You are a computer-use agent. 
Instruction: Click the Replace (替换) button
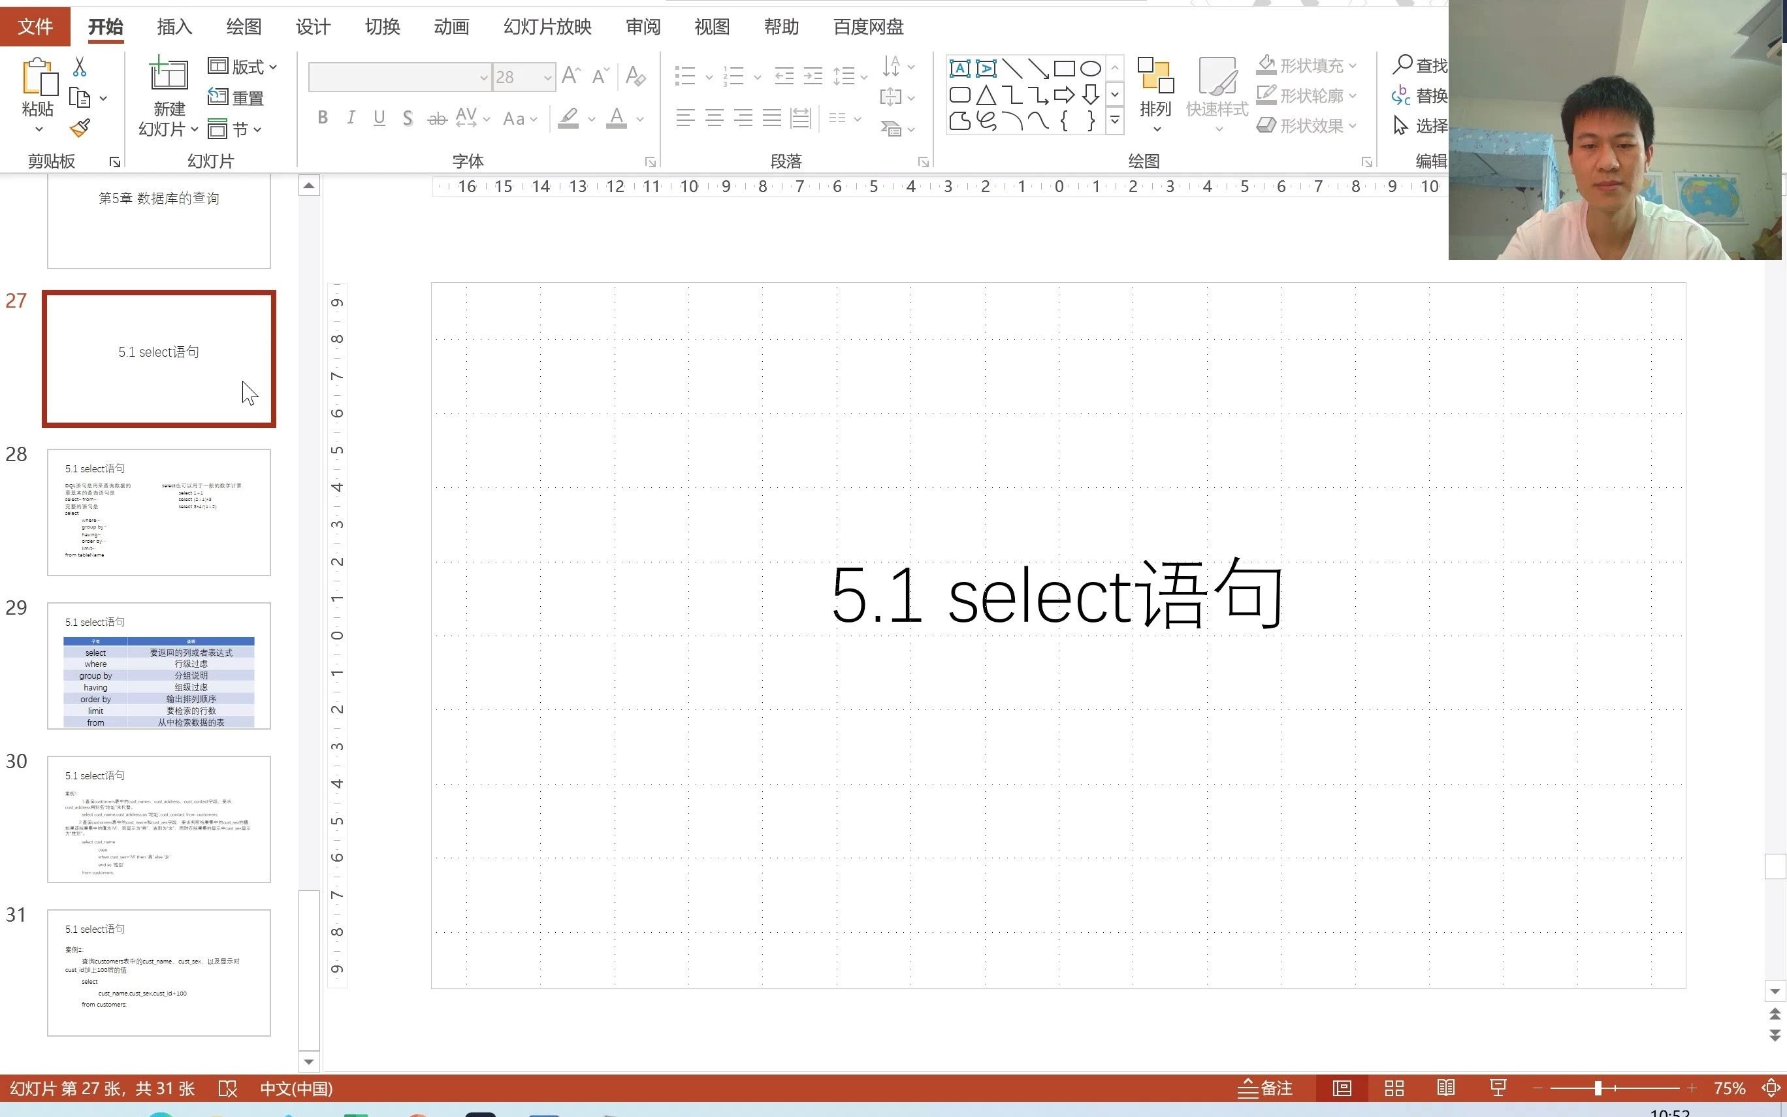pos(1420,96)
